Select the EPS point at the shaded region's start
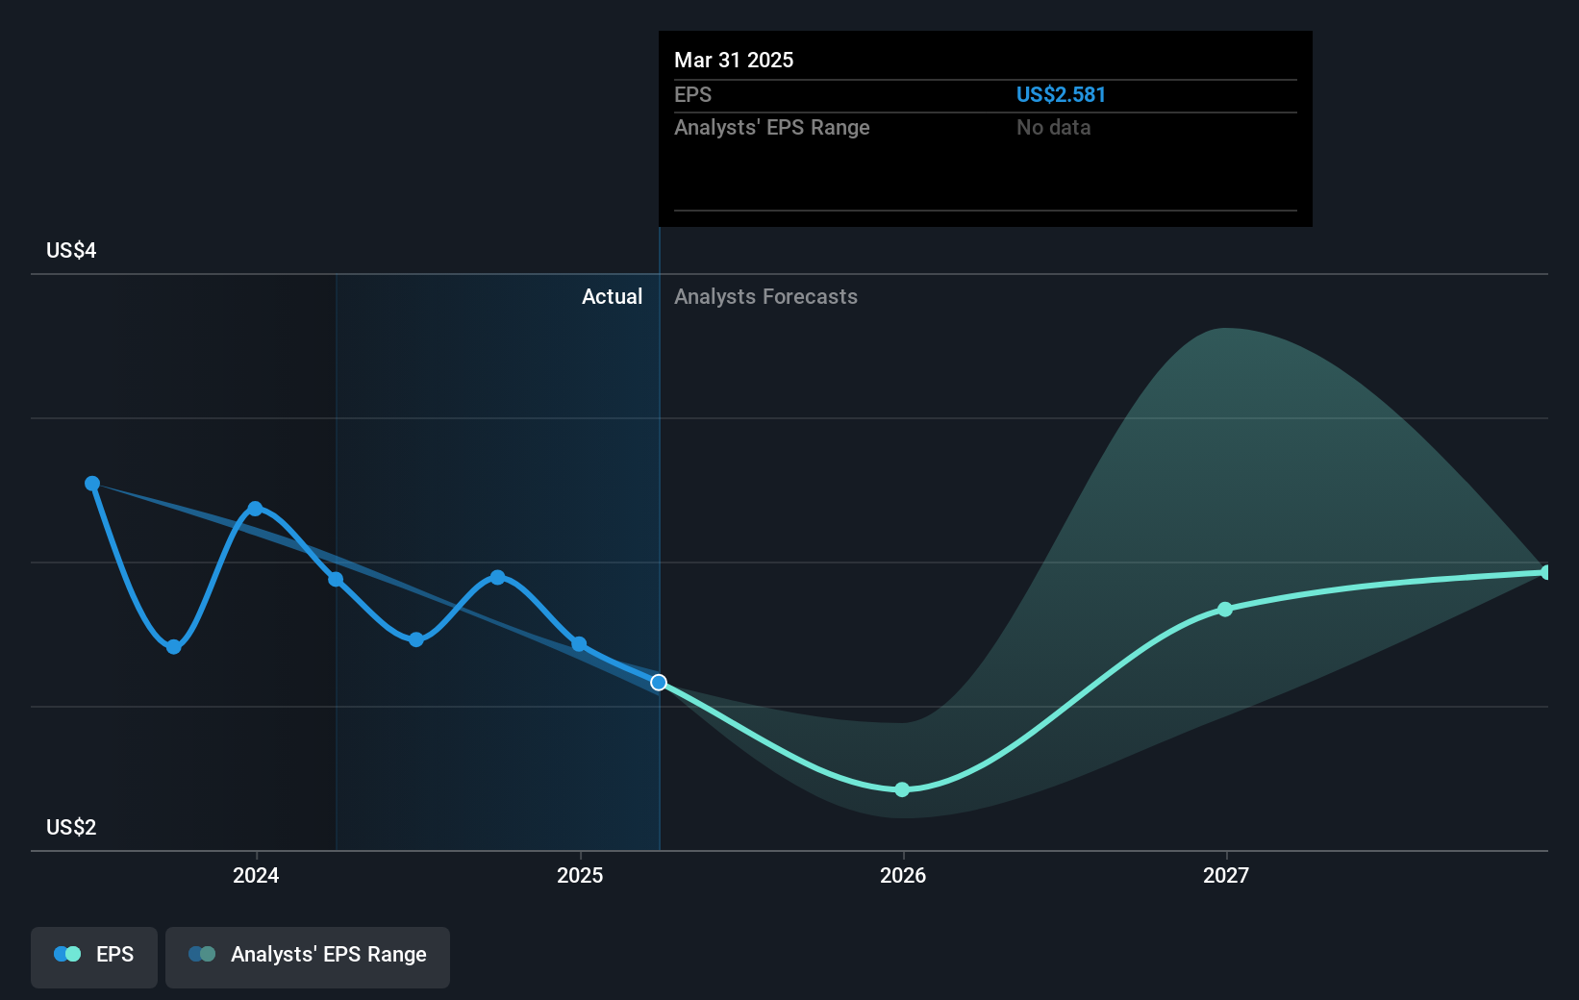 coord(336,579)
